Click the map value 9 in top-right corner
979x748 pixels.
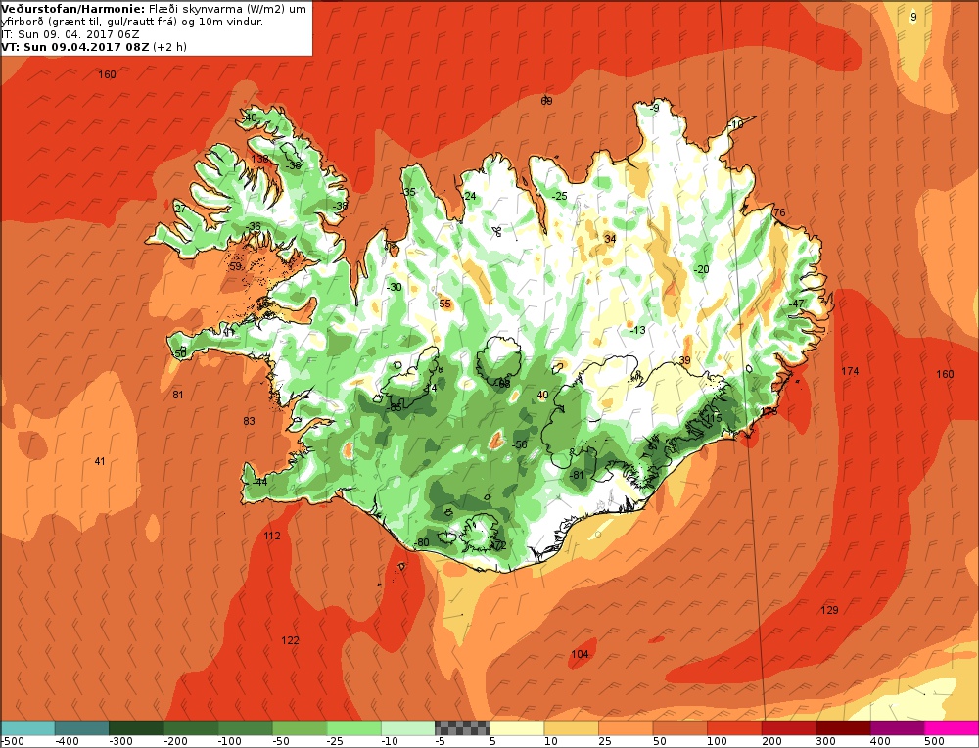coord(913,17)
